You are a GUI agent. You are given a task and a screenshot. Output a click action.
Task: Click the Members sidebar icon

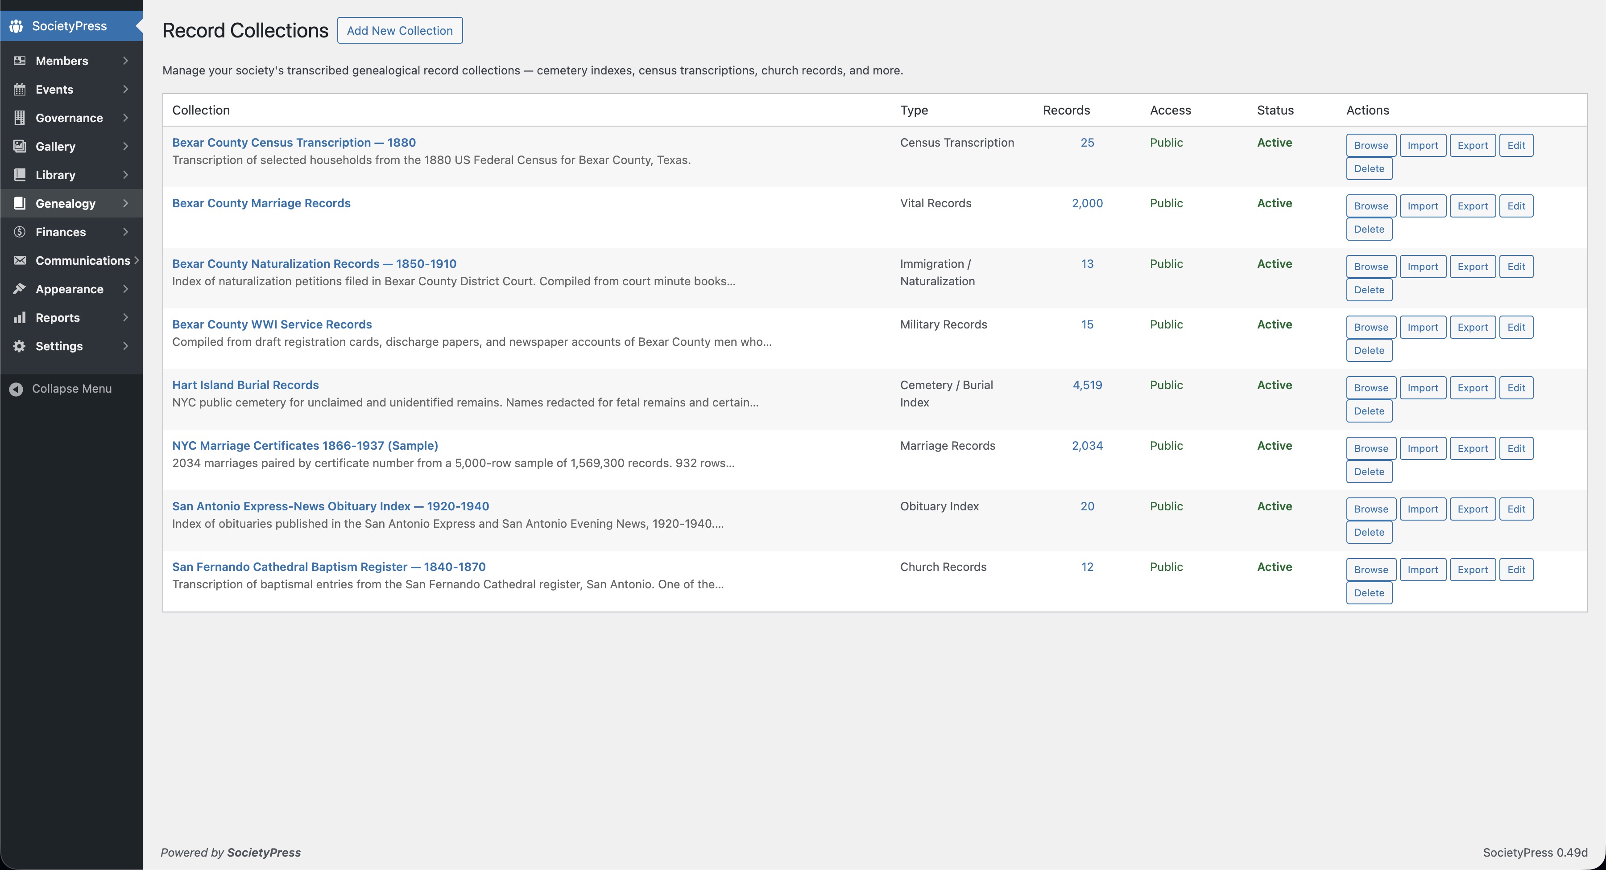click(19, 61)
